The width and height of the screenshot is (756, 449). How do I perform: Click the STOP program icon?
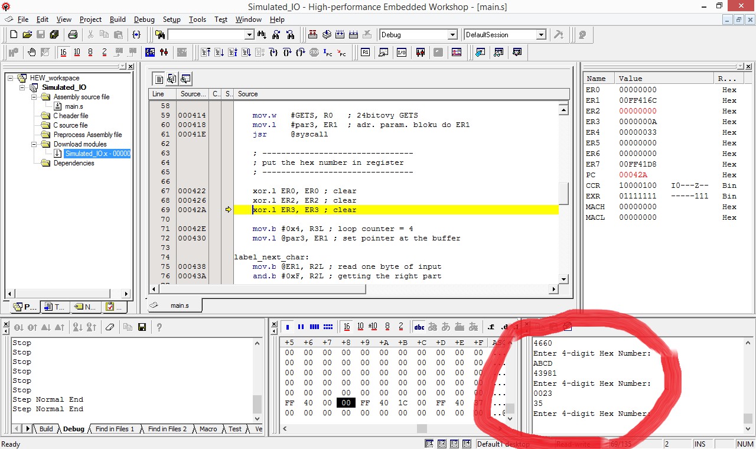tap(314, 53)
